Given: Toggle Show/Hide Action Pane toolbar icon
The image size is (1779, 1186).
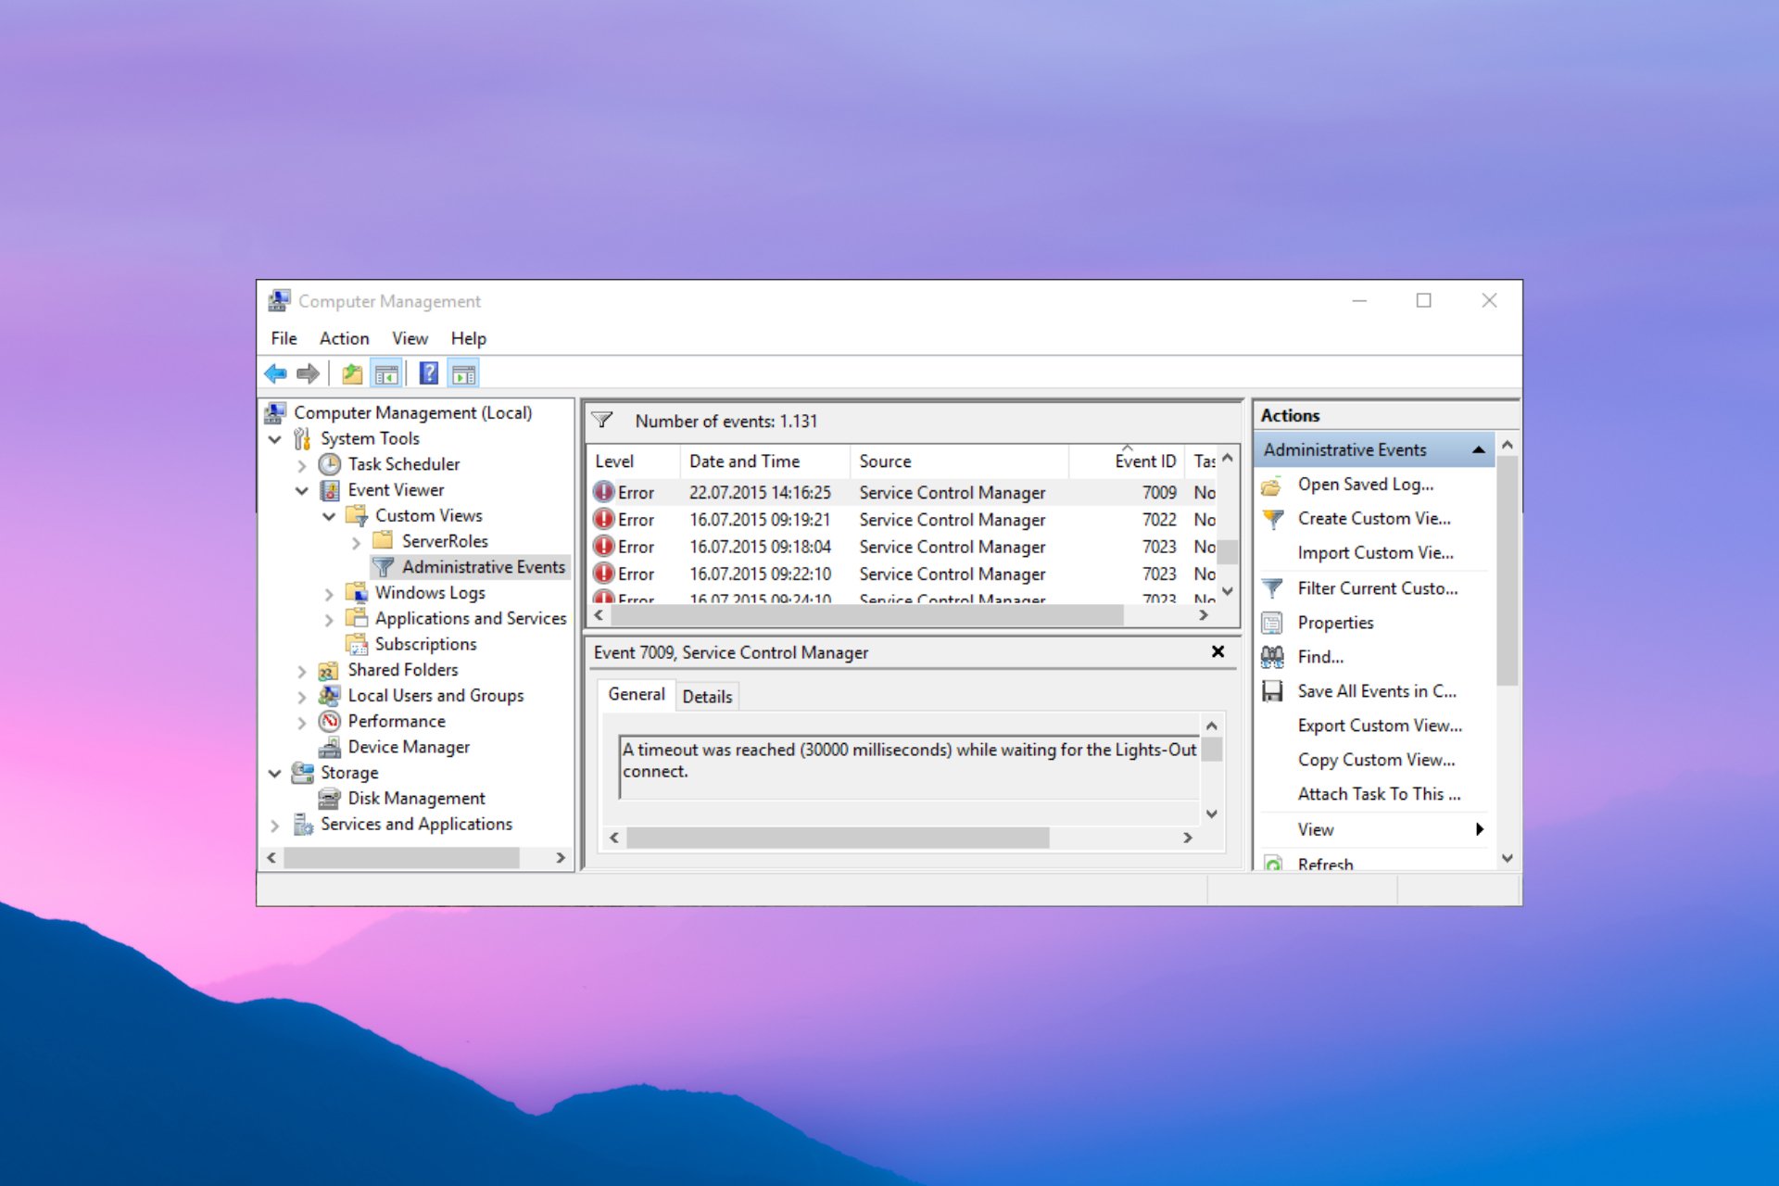Looking at the screenshot, I should pos(463,373).
